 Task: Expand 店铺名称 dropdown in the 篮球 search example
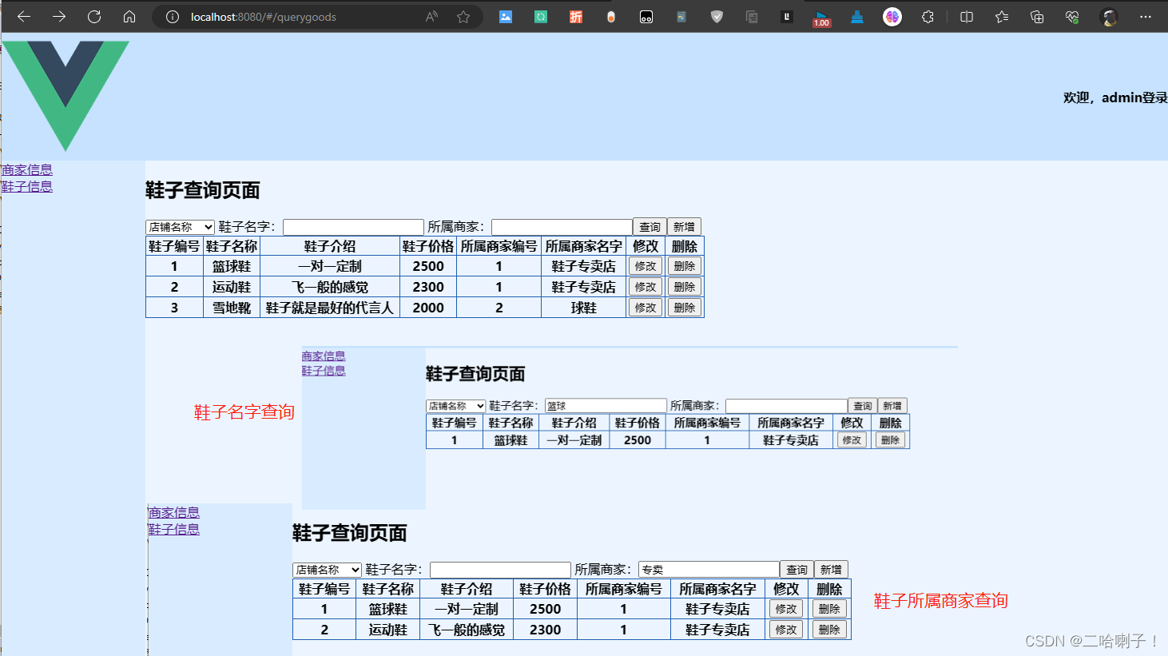(x=455, y=406)
